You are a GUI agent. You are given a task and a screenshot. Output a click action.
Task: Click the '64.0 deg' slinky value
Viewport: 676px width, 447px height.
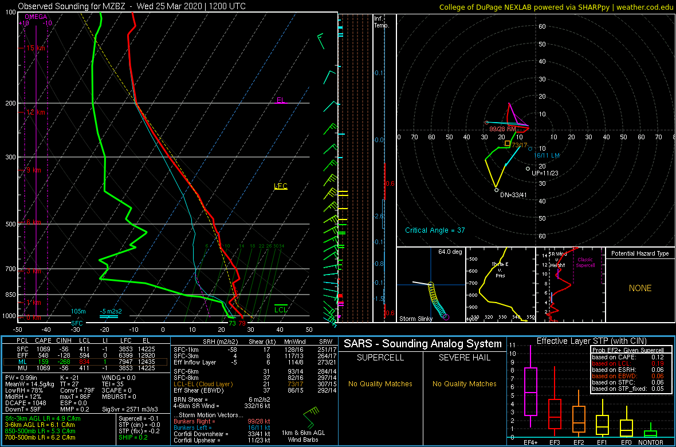449,252
